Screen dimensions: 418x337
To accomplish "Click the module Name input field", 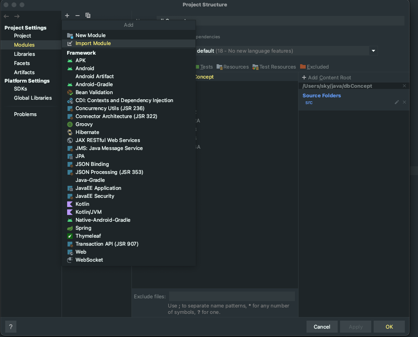I will [281, 20].
